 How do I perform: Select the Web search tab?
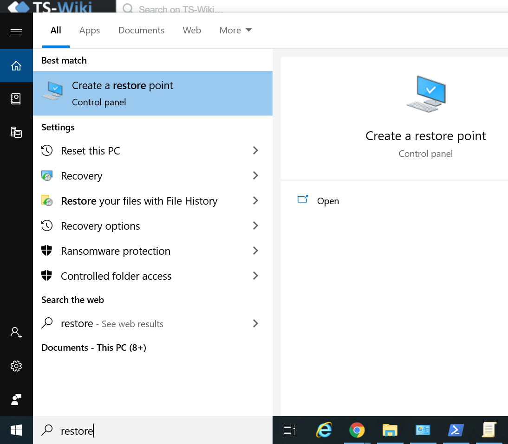(x=192, y=31)
